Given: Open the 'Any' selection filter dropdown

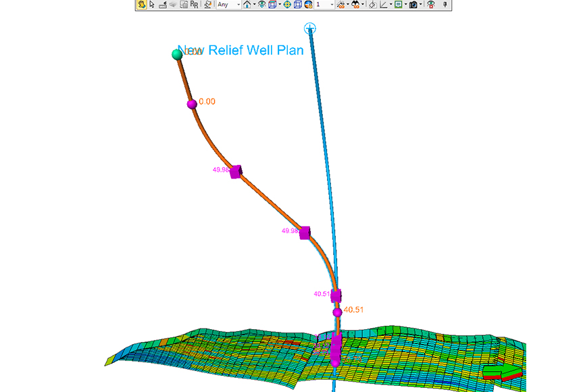Looking at the screenshot, I should point(228,4).
